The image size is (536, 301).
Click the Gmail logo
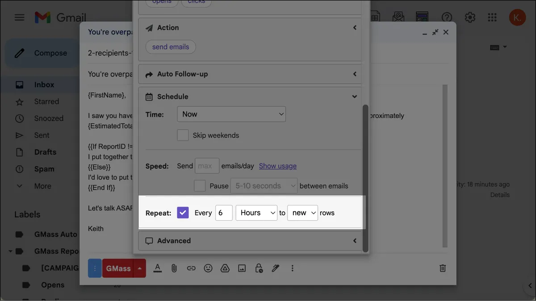click(x=60, y=17)
